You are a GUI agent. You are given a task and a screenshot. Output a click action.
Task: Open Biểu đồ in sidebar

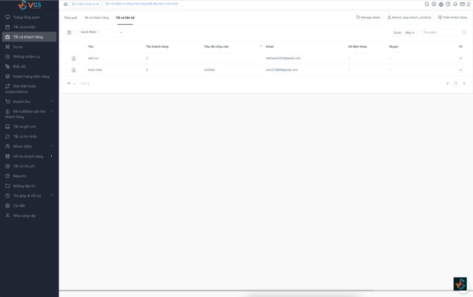(29, 67)
